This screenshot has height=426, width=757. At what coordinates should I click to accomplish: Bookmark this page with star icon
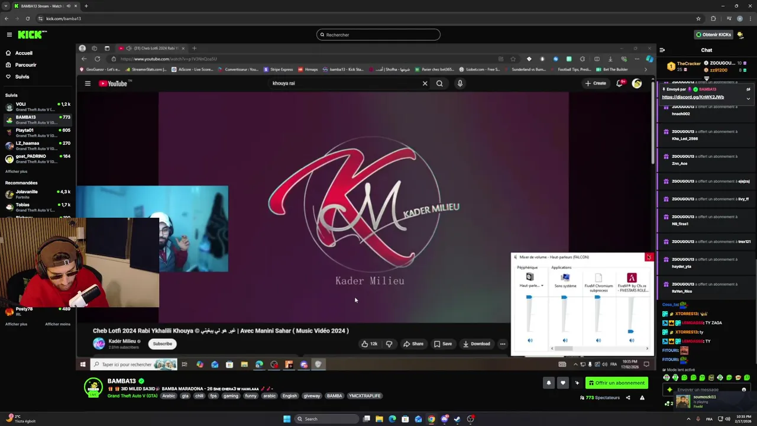pyautogui.click(x=698, y=18)
